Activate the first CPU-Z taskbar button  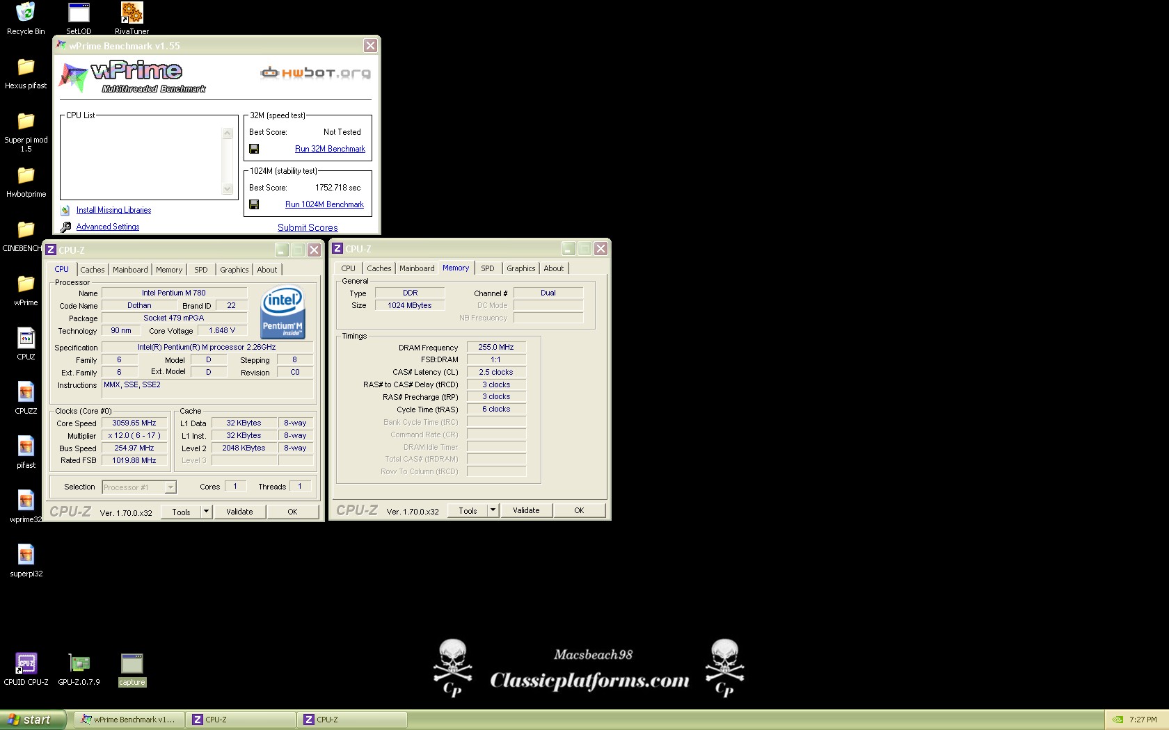(x=240, y=720)
